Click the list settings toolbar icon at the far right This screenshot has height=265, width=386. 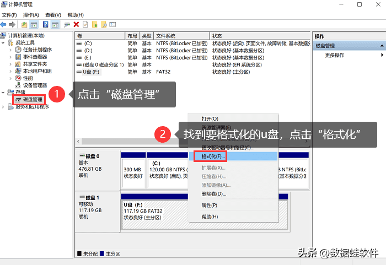click(112, 25)
